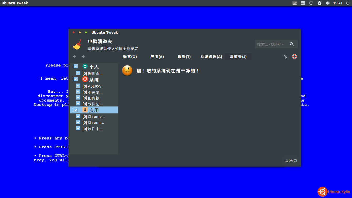Select the [0] 软件配... row text
Image resolution: width=352 pixels, height=198 pixels.
point(93,104)
